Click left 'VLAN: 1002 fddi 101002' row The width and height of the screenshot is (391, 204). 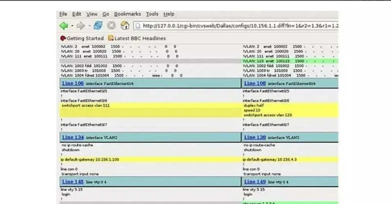119,66
